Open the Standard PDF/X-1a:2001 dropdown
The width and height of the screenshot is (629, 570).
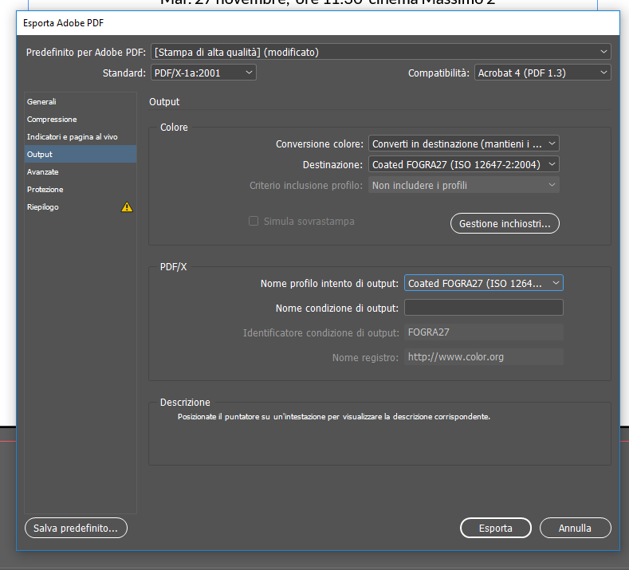tap(203, 73)
